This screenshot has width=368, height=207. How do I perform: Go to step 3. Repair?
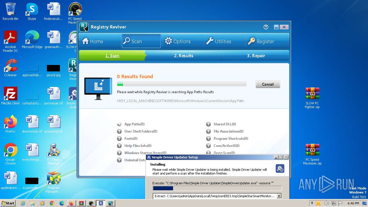tap(256, 56)
